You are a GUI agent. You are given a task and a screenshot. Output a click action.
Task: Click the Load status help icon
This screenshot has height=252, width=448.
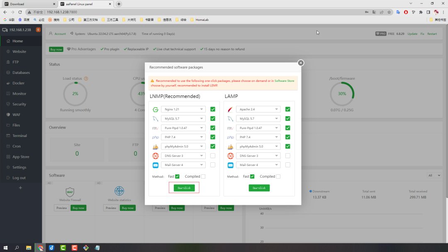pos(86,78)
